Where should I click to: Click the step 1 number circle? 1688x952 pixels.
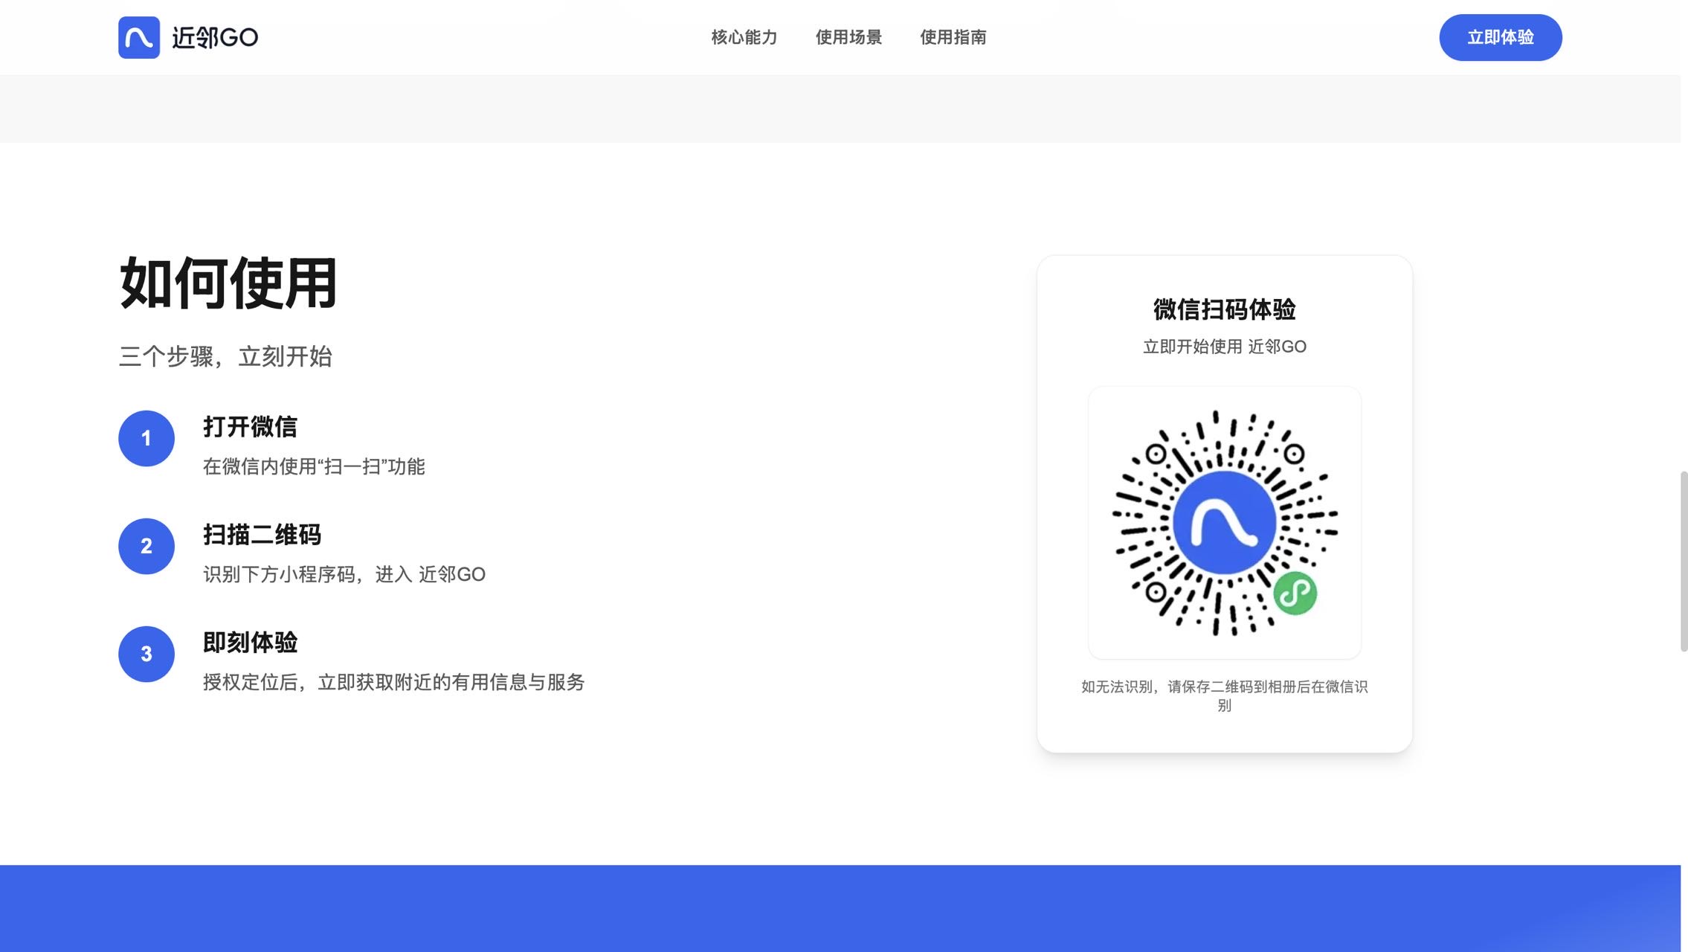146,438
